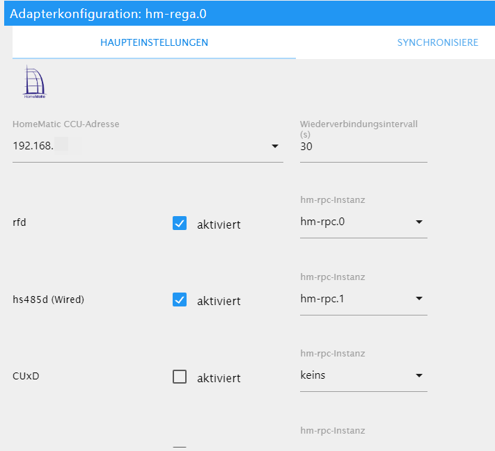The width and height of the screenshot is (495, 451).
Task: Click the HomeMatic adapter logo
Action: 35,82
